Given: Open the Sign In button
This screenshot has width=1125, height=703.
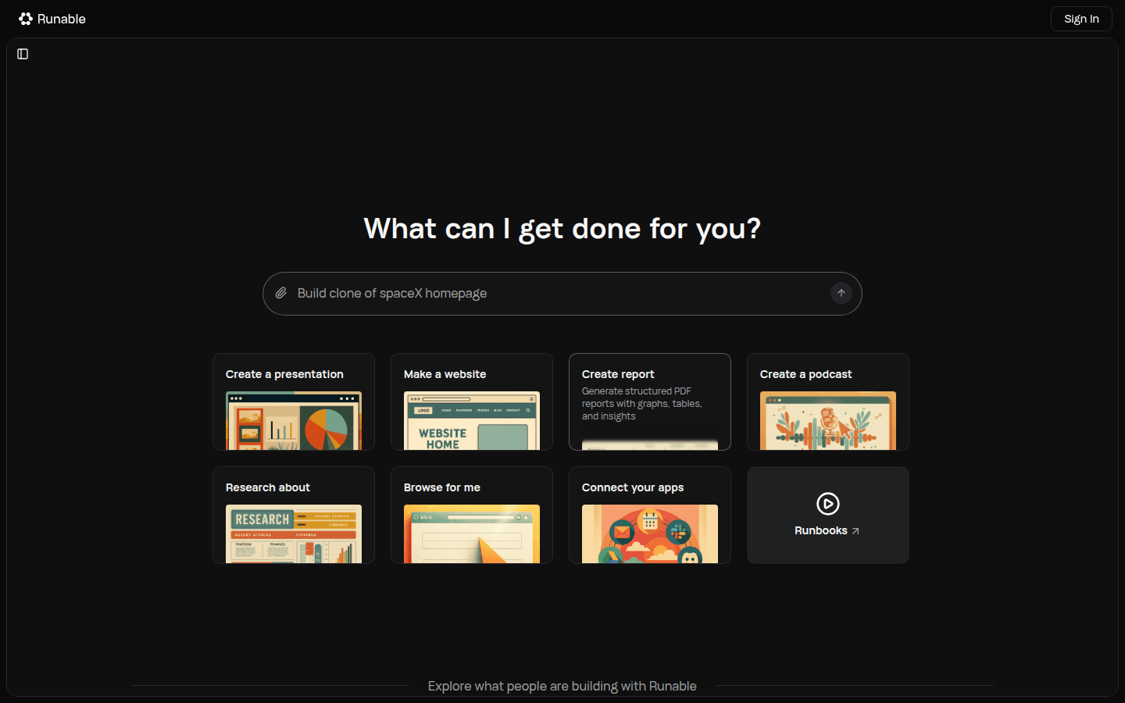Looking at the screenshot, I should [1080, 19].
